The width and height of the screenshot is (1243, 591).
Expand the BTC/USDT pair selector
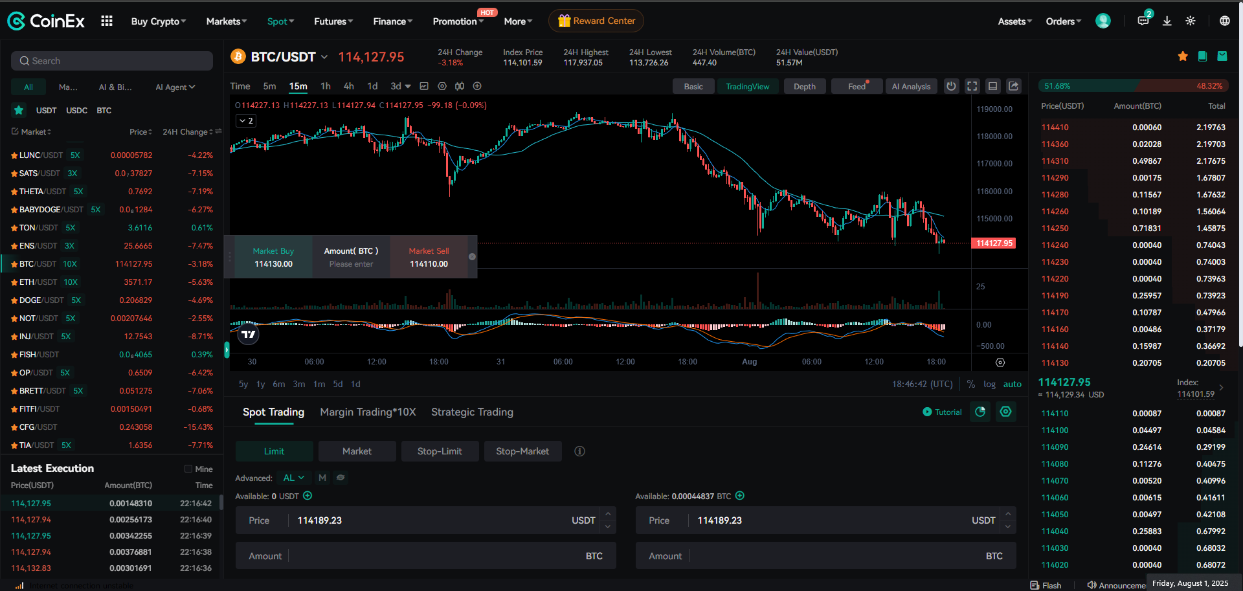click(x=324, y=57)
